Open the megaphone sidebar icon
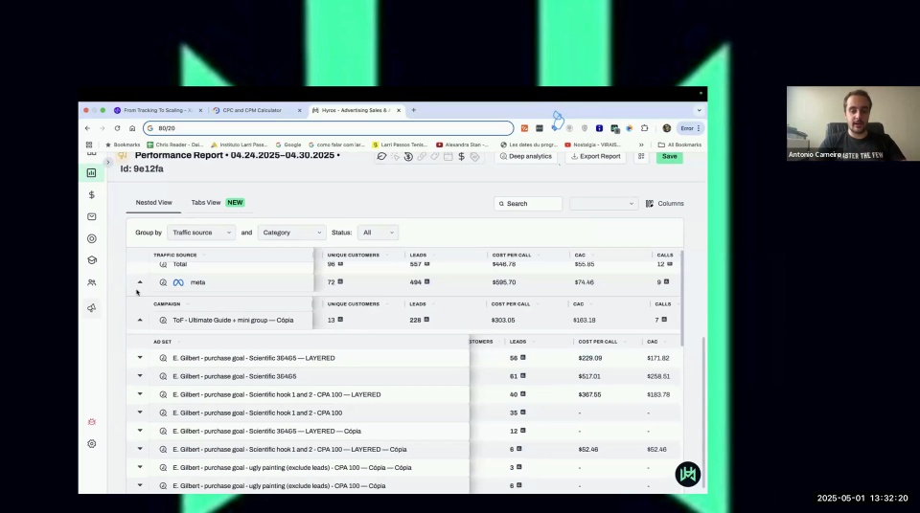920x513 pixels. (x=92, y=308)
